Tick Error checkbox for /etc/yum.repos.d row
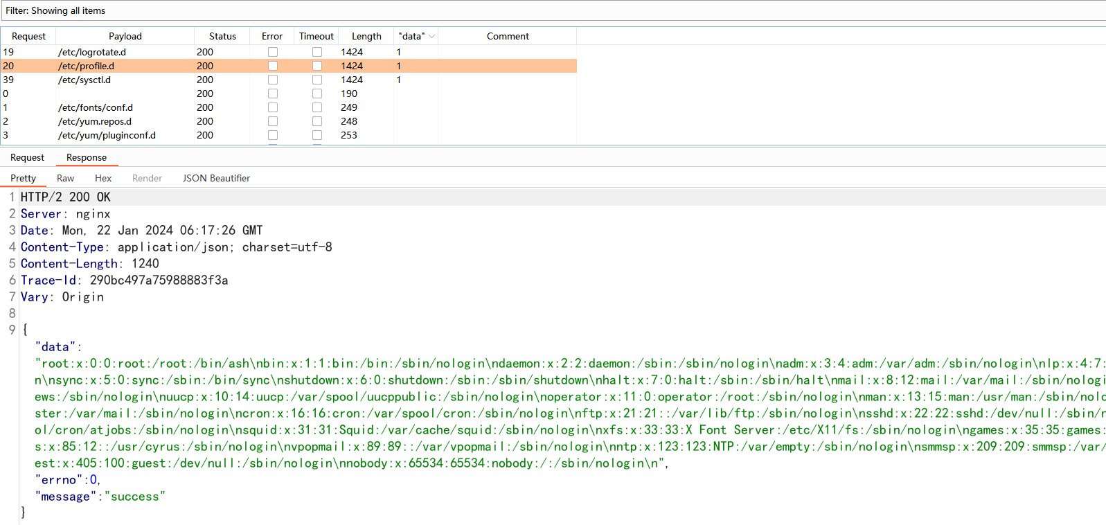This screenshot has width=1106, height=525. [x=273, y=121]
